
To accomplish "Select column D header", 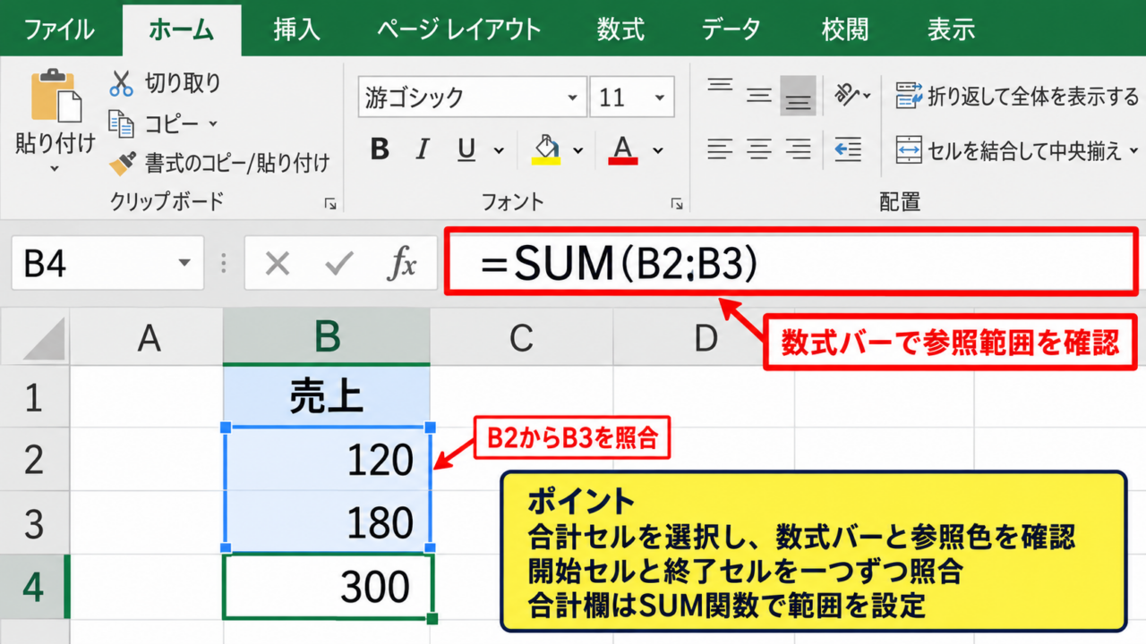I will pyautogui.click(x=706, y=337).
